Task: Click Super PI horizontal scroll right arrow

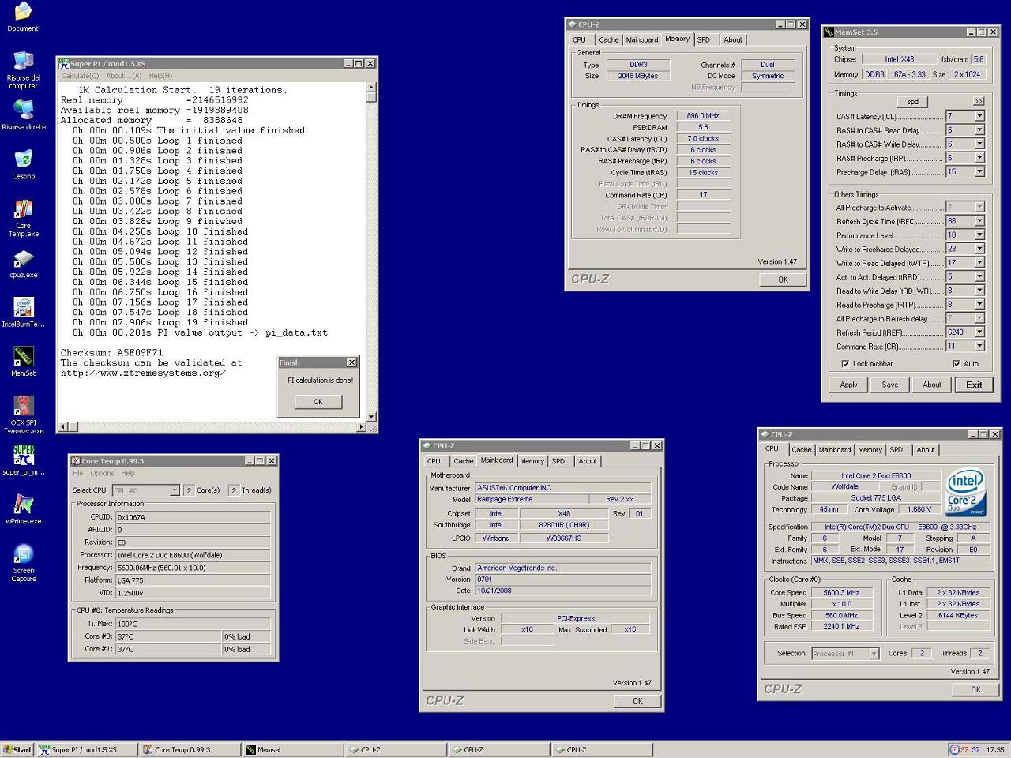Action: pyautogui.click(x=362, y=427)
